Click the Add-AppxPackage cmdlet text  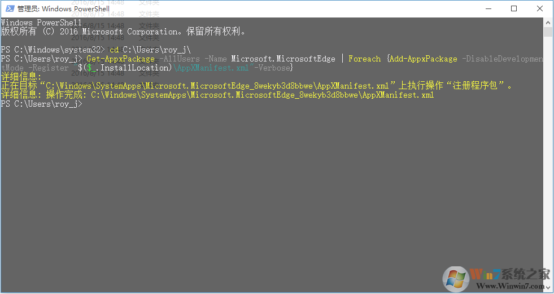tap(424, 59)
